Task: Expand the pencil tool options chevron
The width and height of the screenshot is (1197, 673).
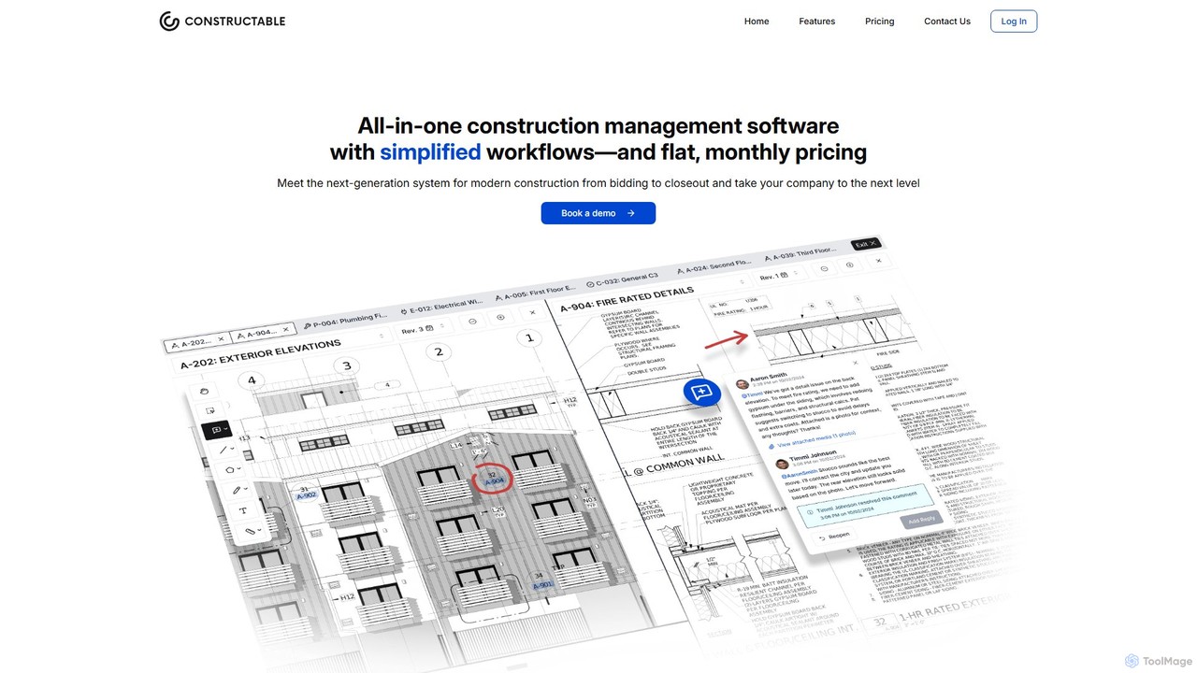Action: click(x=246, y=488)
